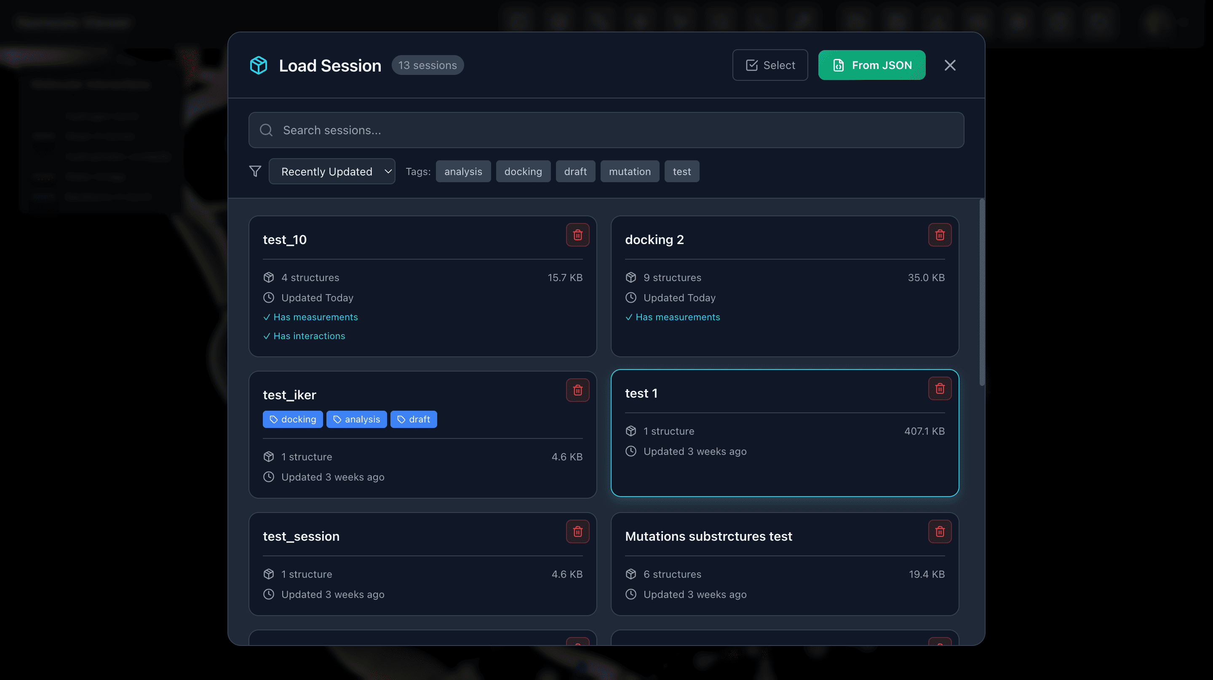The width and height of the screenshot is (1213, 680).
Task: Click the trash icon on test_iker card
Action: [578, 390]
